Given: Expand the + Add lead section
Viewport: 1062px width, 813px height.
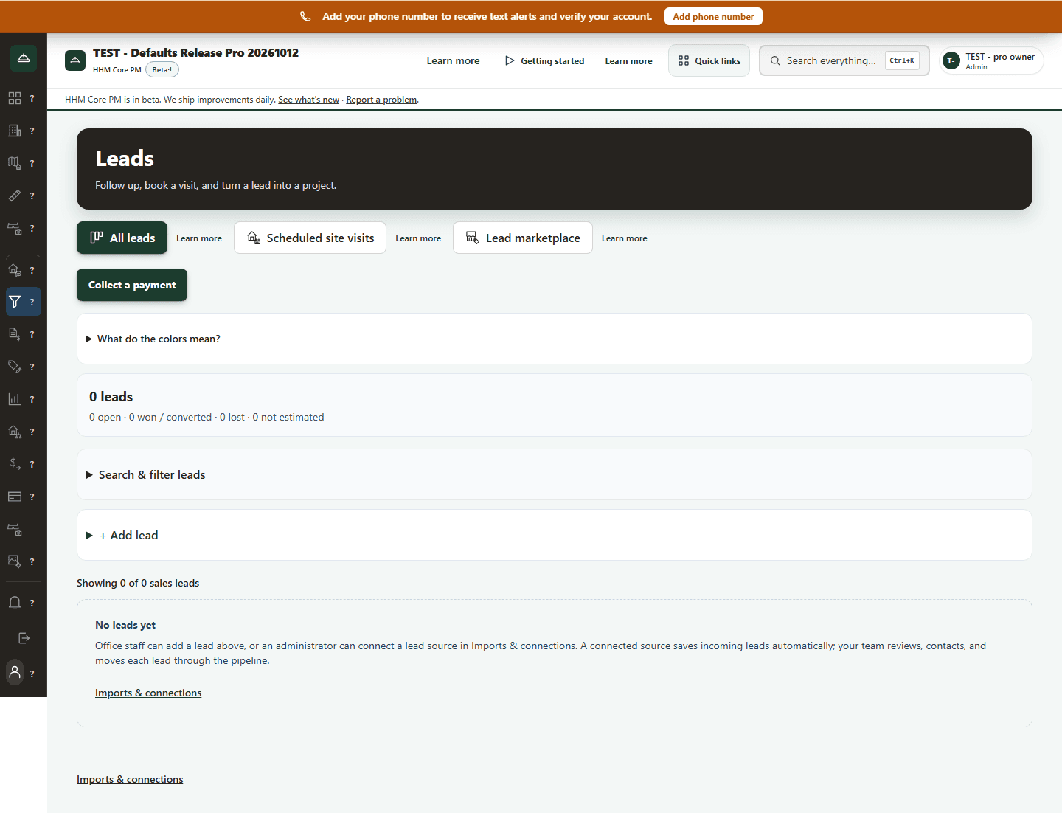Looking at the screenshot, I should pos(554,535).
